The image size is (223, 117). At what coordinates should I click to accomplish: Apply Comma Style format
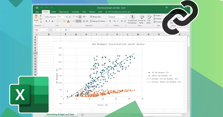[x=118, y=21]
